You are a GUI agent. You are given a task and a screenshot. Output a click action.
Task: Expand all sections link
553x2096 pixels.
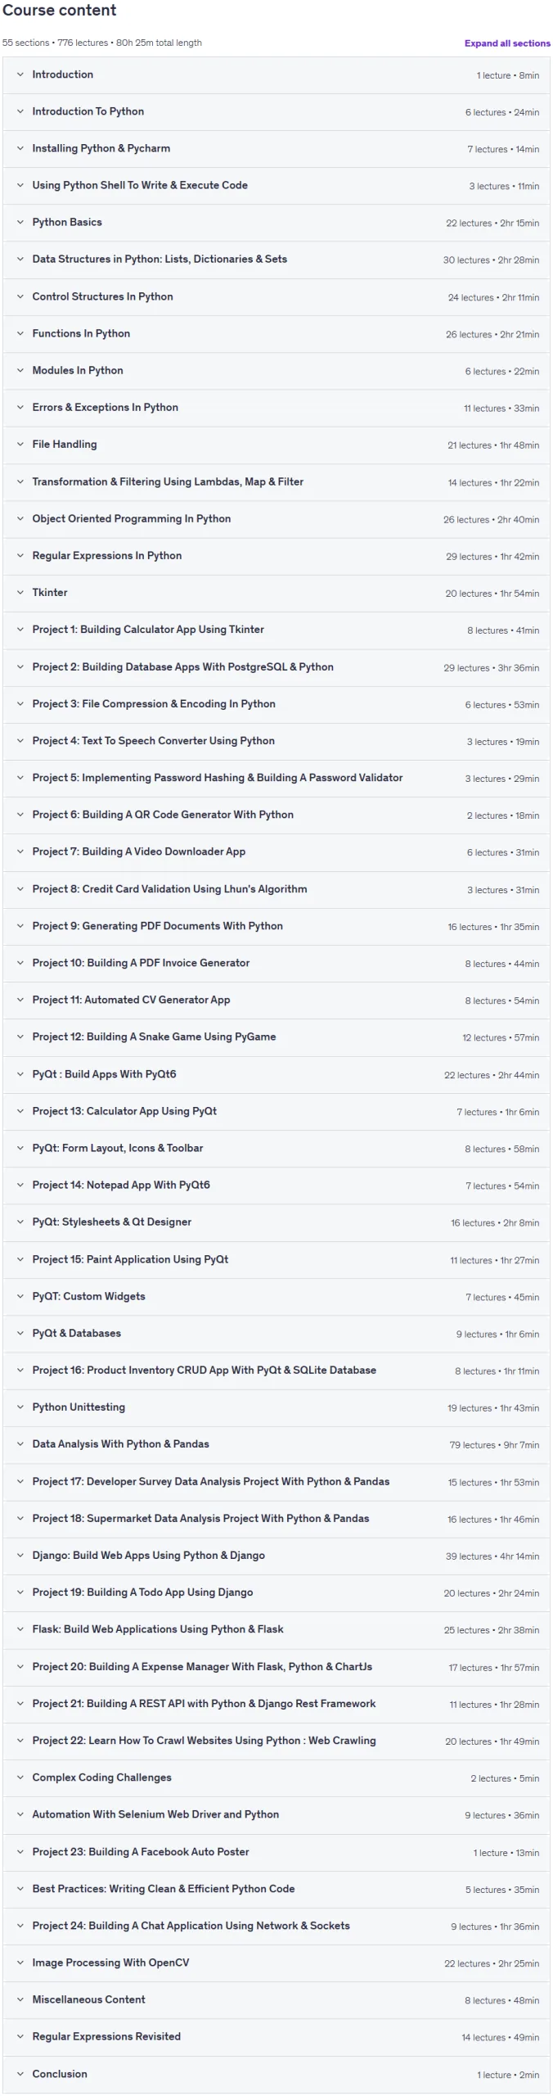tap(507, 43)
